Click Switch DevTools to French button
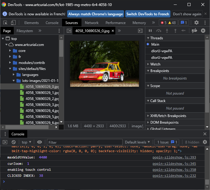 point(148,14)
